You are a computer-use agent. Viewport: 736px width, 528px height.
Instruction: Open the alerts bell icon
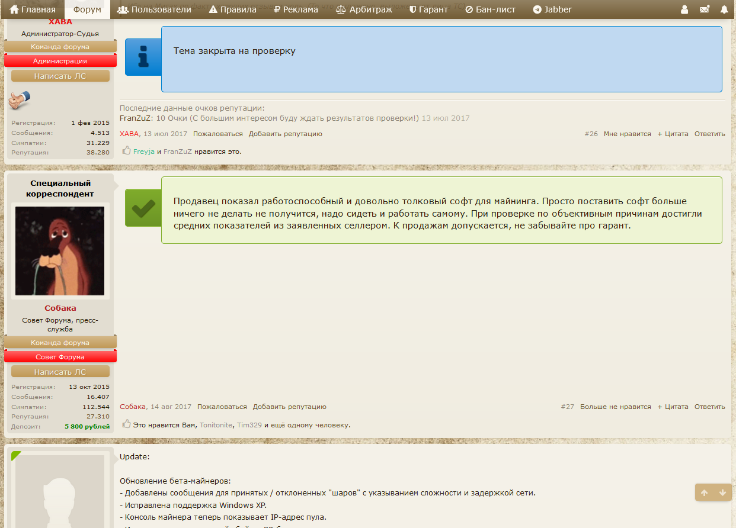pos(724,9)
